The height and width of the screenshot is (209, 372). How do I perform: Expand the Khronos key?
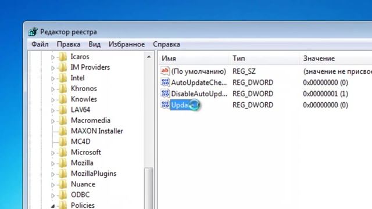53,89
